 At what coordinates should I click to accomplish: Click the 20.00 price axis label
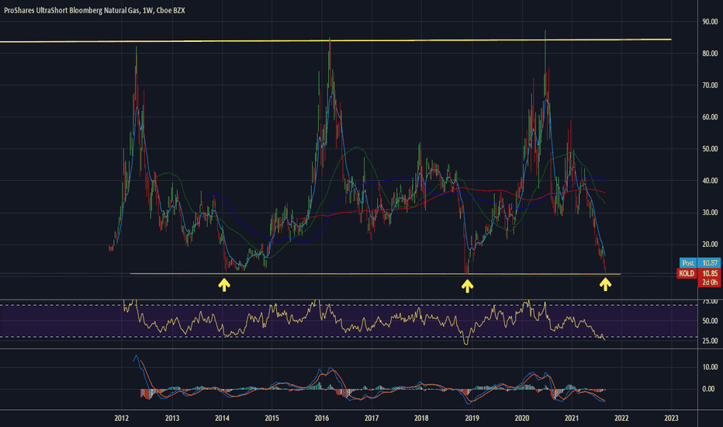tap(710, 245)
